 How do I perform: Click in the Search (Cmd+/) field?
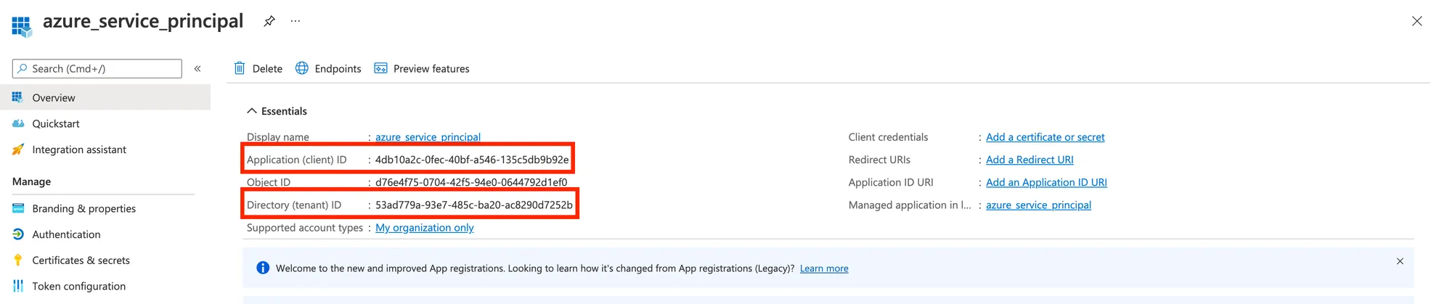point(102,69)
